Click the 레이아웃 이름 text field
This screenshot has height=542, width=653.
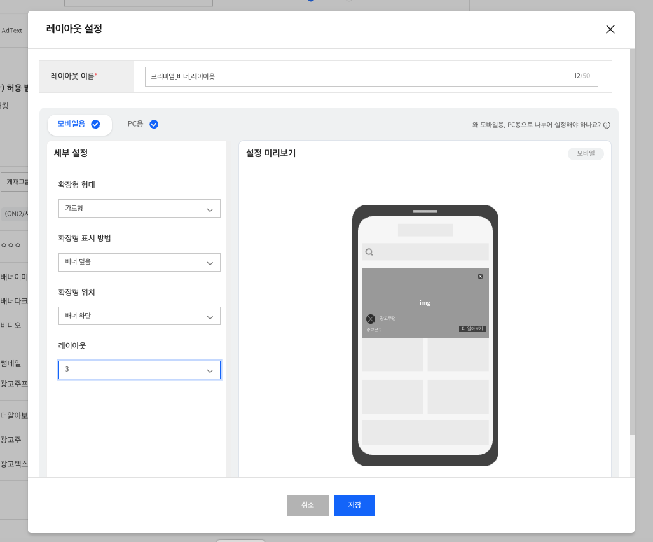tap(359, 76)
